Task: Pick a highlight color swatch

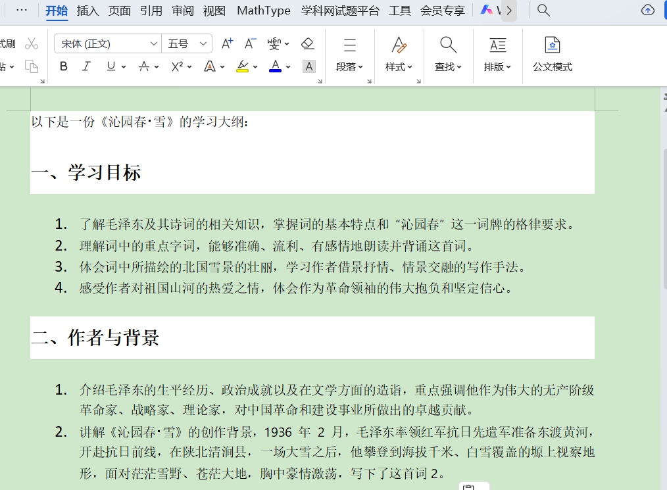Action: (242, 66)
